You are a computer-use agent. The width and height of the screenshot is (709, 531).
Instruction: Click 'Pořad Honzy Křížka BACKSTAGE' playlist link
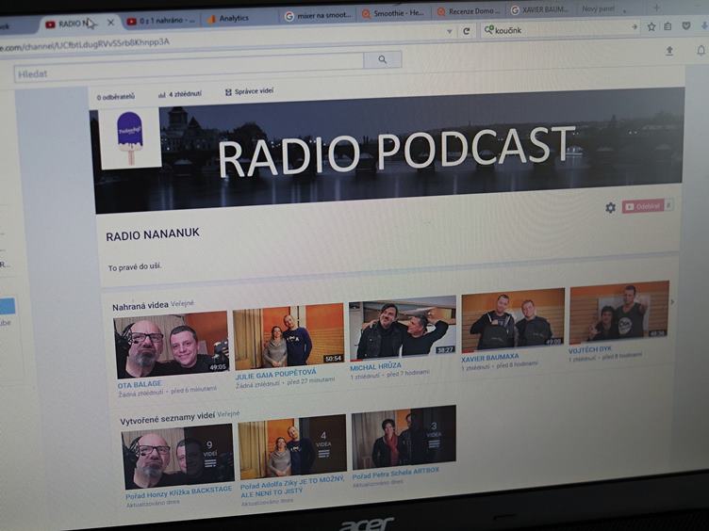coord(178,492)
